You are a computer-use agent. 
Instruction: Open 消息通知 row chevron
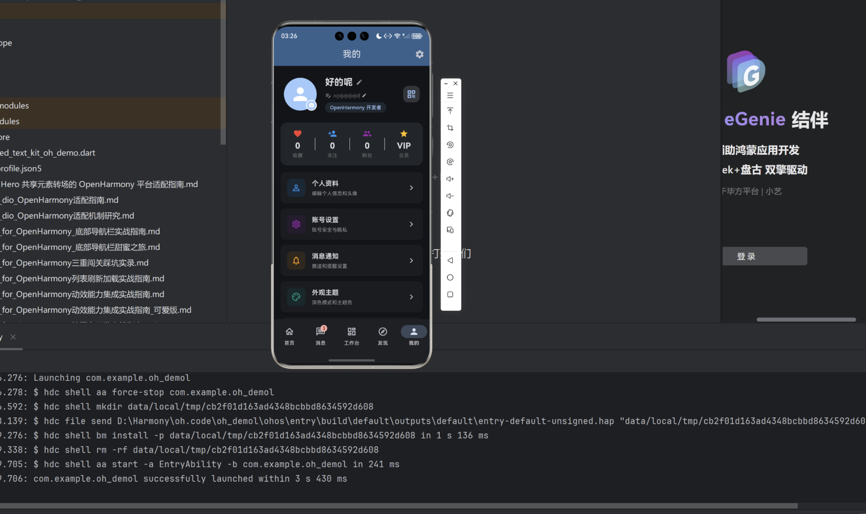(411, 260)
